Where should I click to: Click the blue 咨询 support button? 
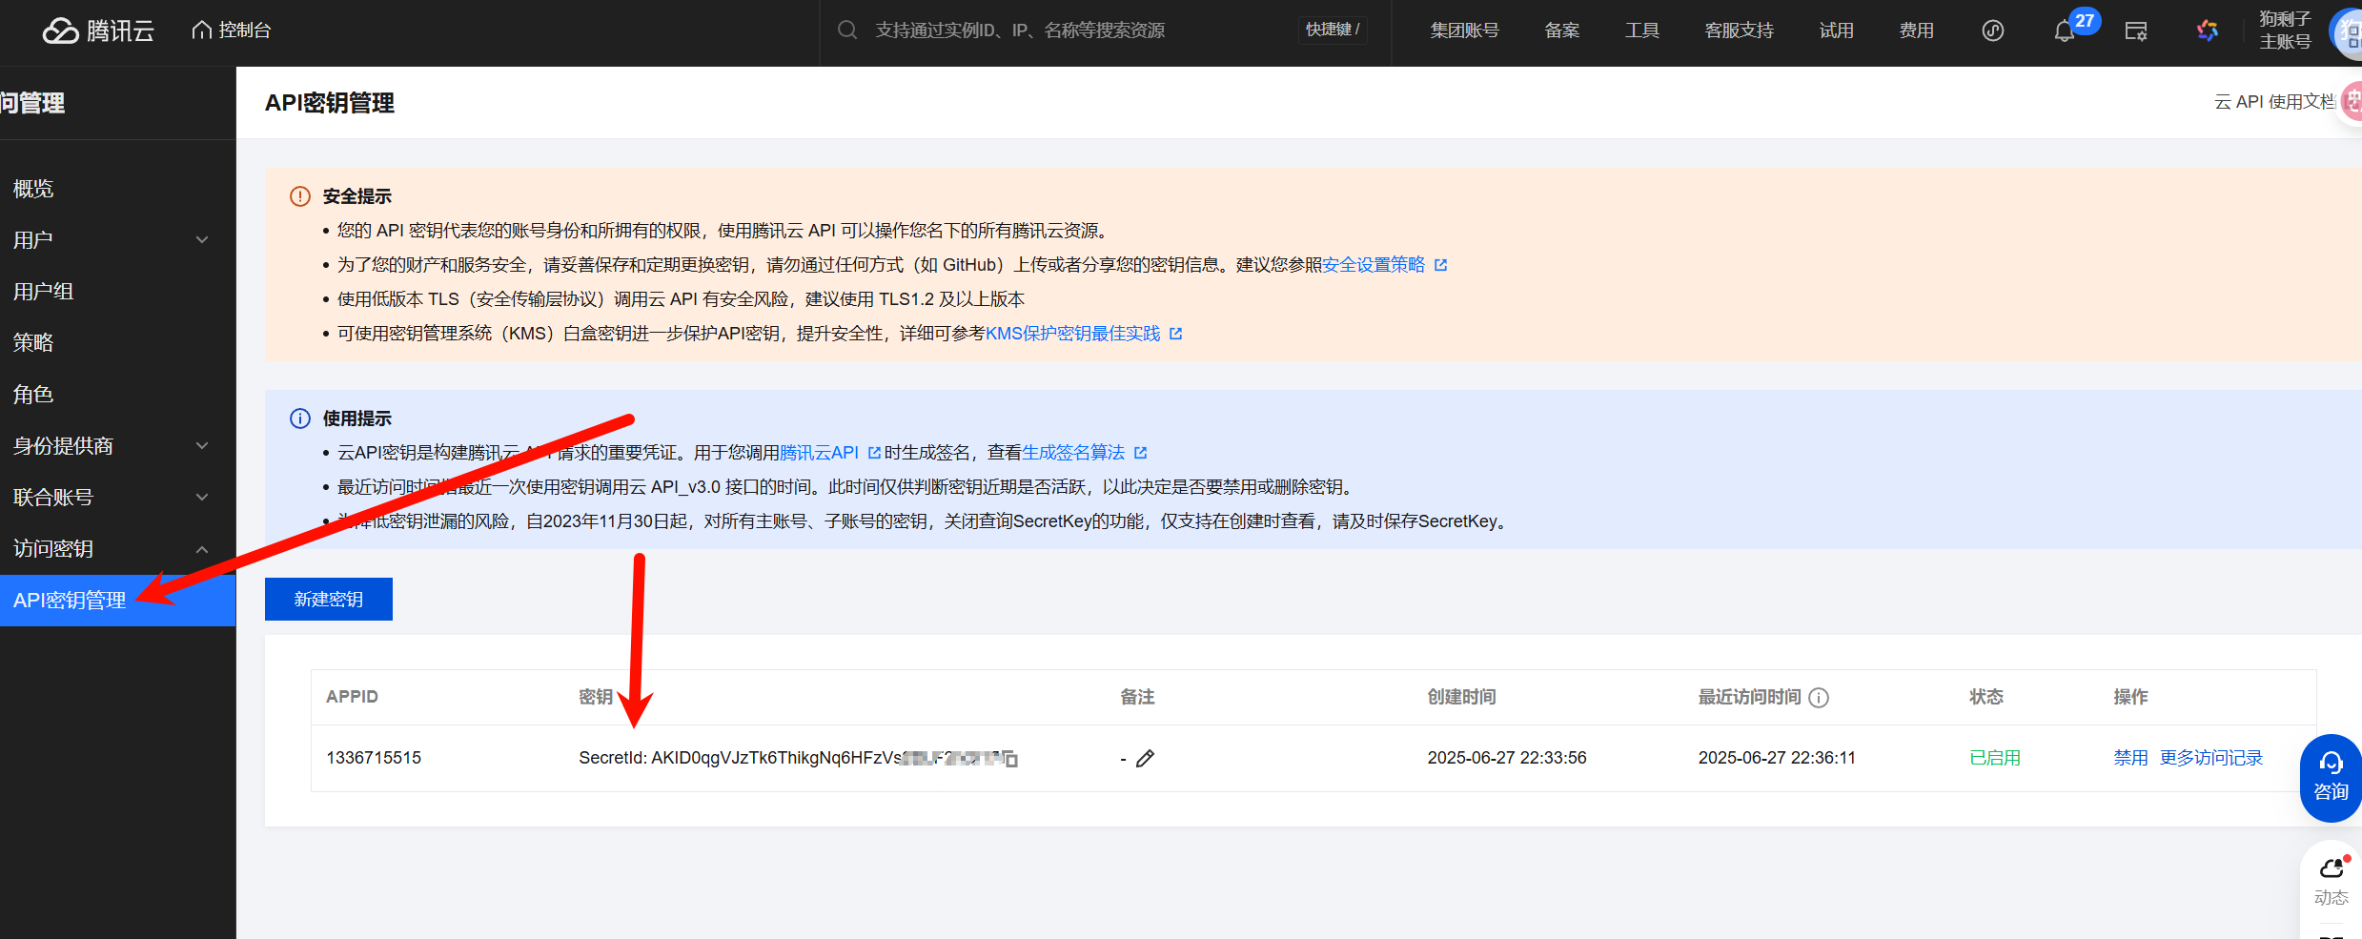tap(2331, 778)
